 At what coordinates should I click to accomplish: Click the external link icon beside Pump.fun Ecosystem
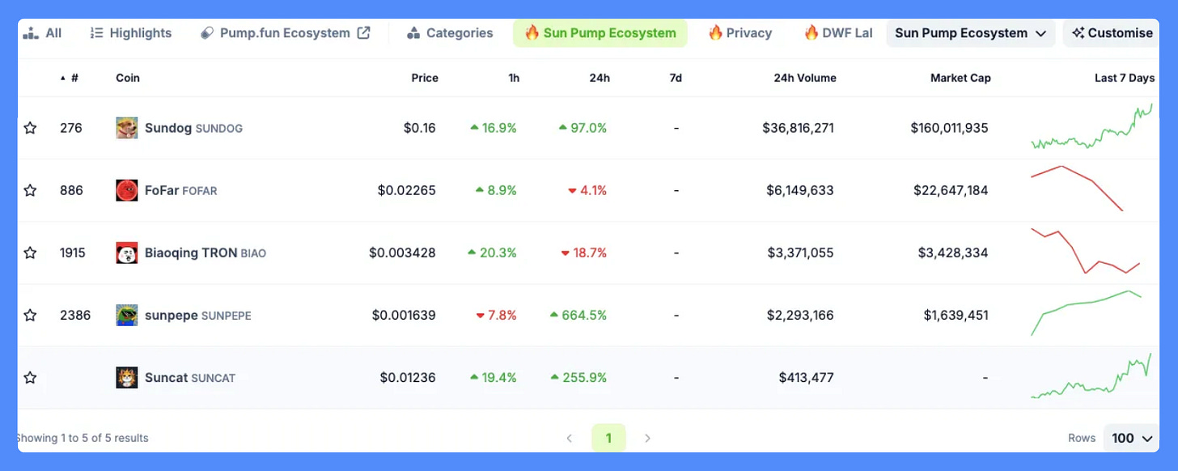tap(364, 33)
